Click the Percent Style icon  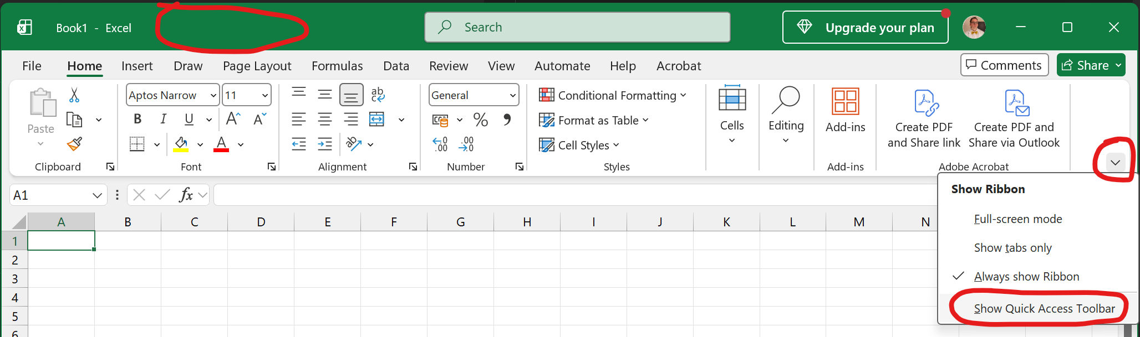click(480, 120)
